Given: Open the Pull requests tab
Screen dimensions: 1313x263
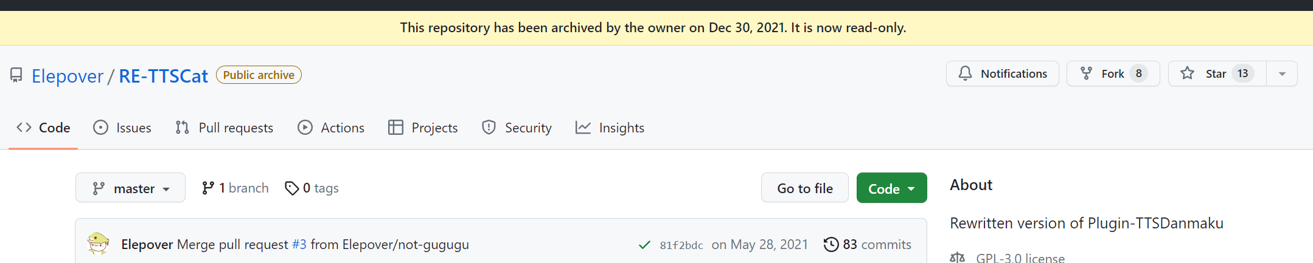Looking at the screenshot, I should [225, 128].
